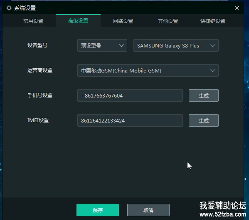Viewport: 249px width, 220px height.
Task: Focus the 手机号设置 phone number field
Action: point(130,95)
